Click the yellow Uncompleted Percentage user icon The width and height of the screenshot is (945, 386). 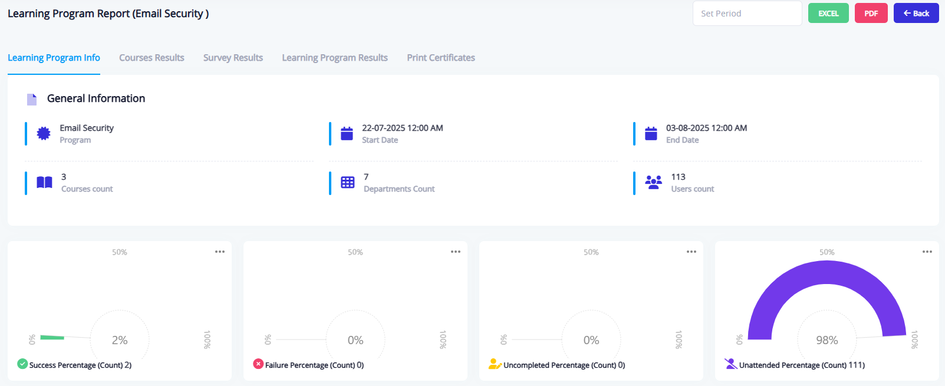(495, 364)
